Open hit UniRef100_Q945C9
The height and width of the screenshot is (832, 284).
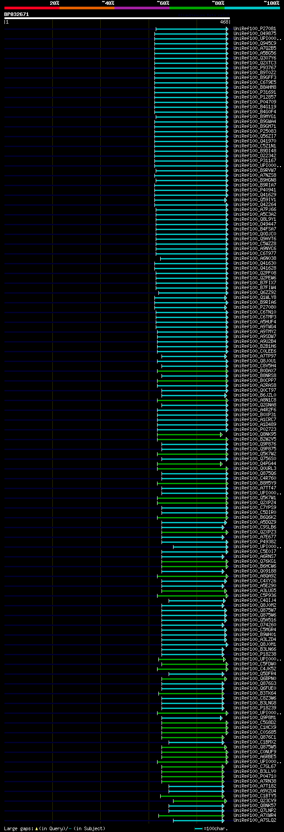pyautogui.click(x=255, y=44)
